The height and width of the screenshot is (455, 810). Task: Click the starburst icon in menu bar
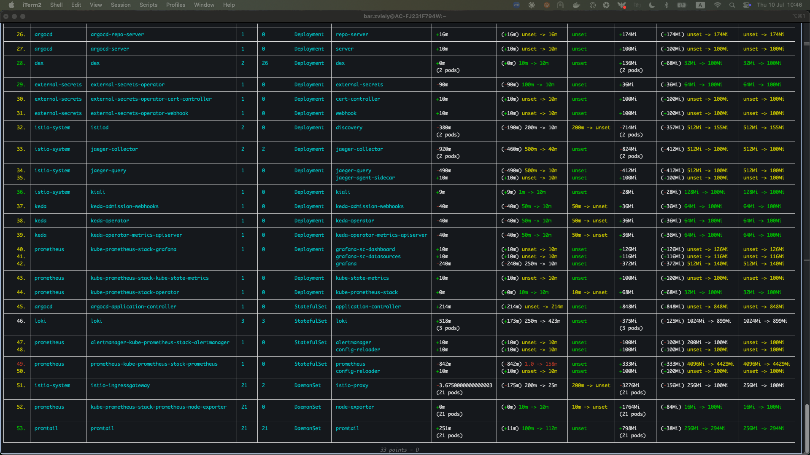pos(532,5)
